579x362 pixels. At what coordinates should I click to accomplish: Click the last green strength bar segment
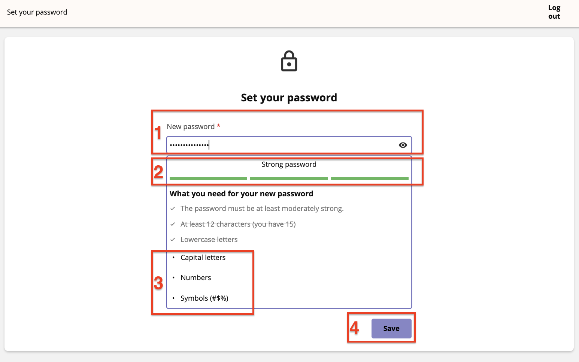370,178
